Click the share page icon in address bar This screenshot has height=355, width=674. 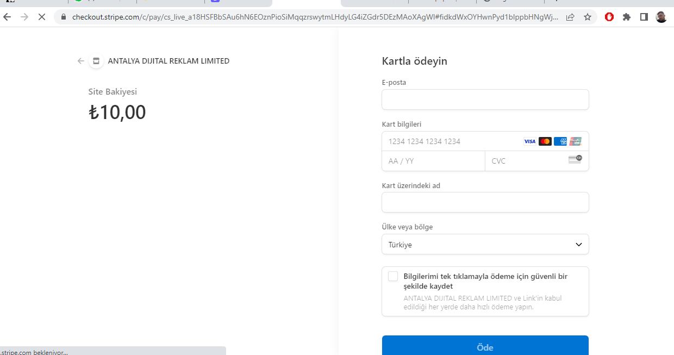click(x=570, y=17)
